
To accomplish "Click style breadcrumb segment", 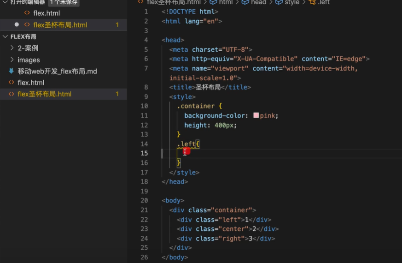I will 287,2.
